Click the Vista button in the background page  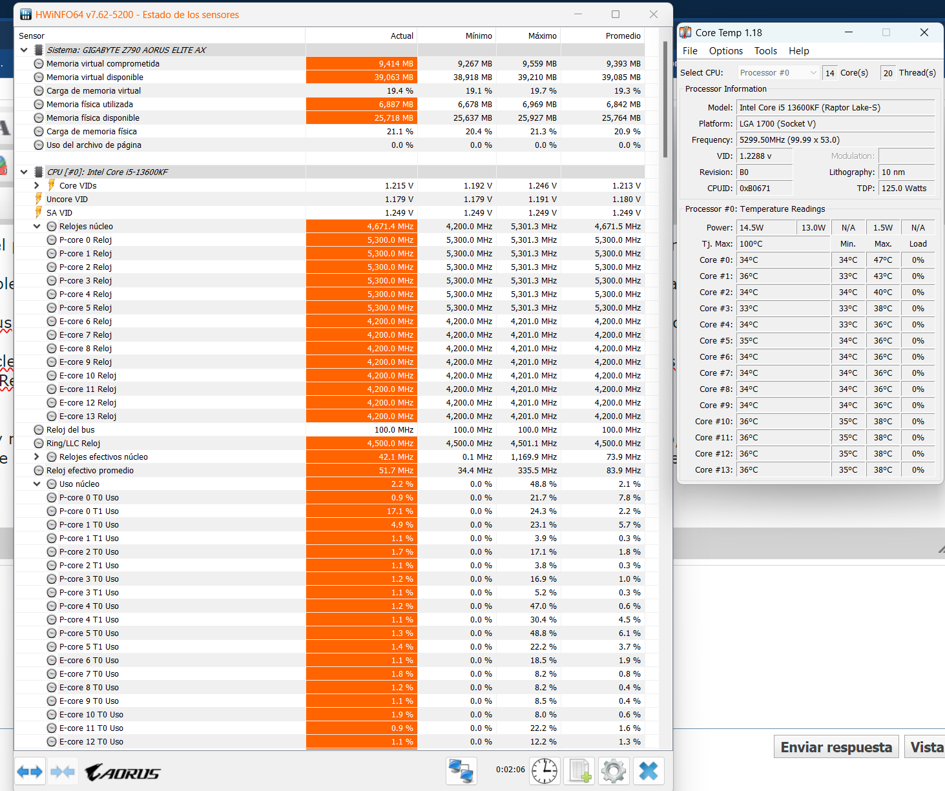(x=925, y=747)
